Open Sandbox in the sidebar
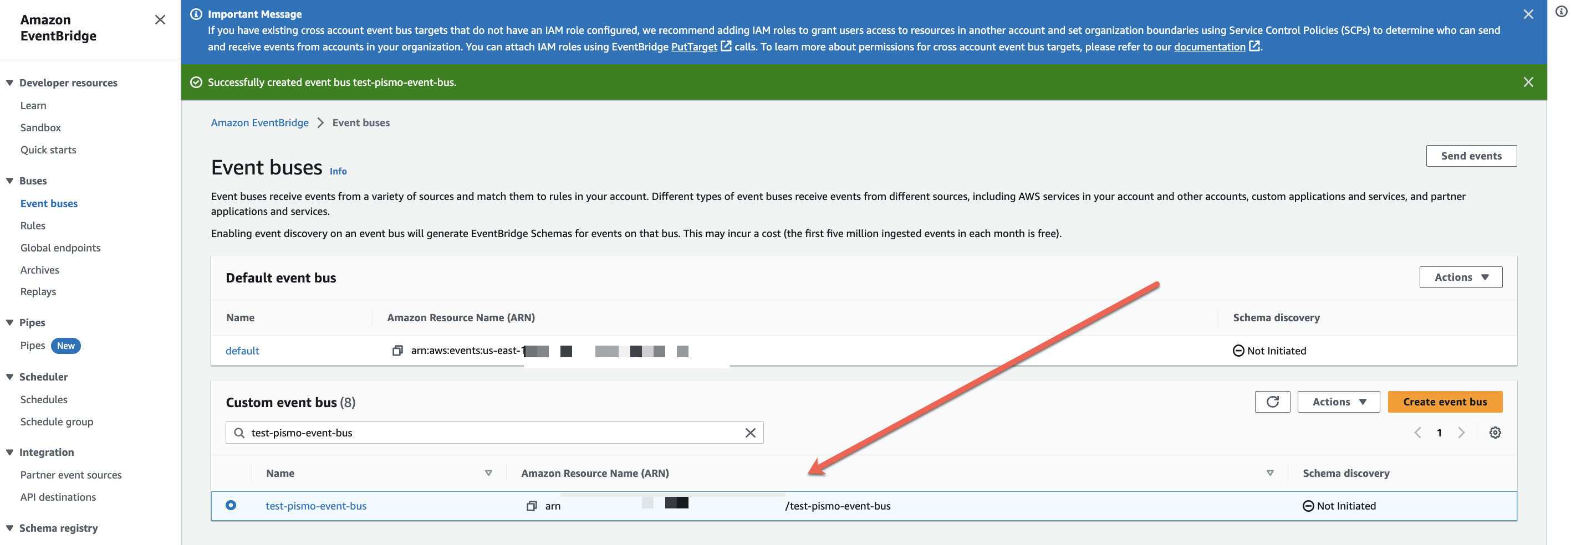 [x=40, y=127]
